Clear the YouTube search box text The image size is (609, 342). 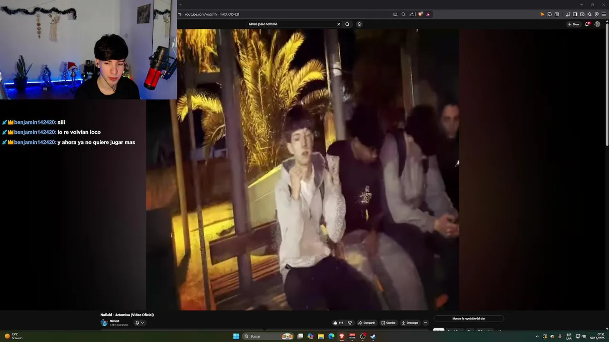(x=339, y=24)
